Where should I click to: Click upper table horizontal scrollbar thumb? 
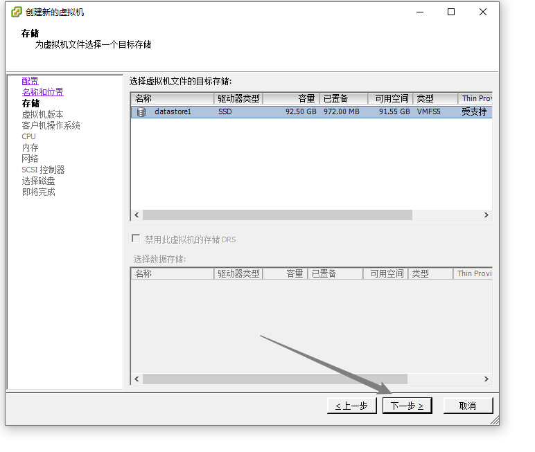click(277, 215)
